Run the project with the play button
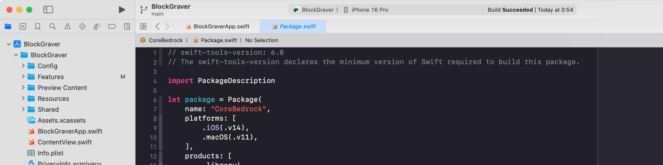Image resolution: width=663 pixels, height=165 pixels. coord(122,10)
